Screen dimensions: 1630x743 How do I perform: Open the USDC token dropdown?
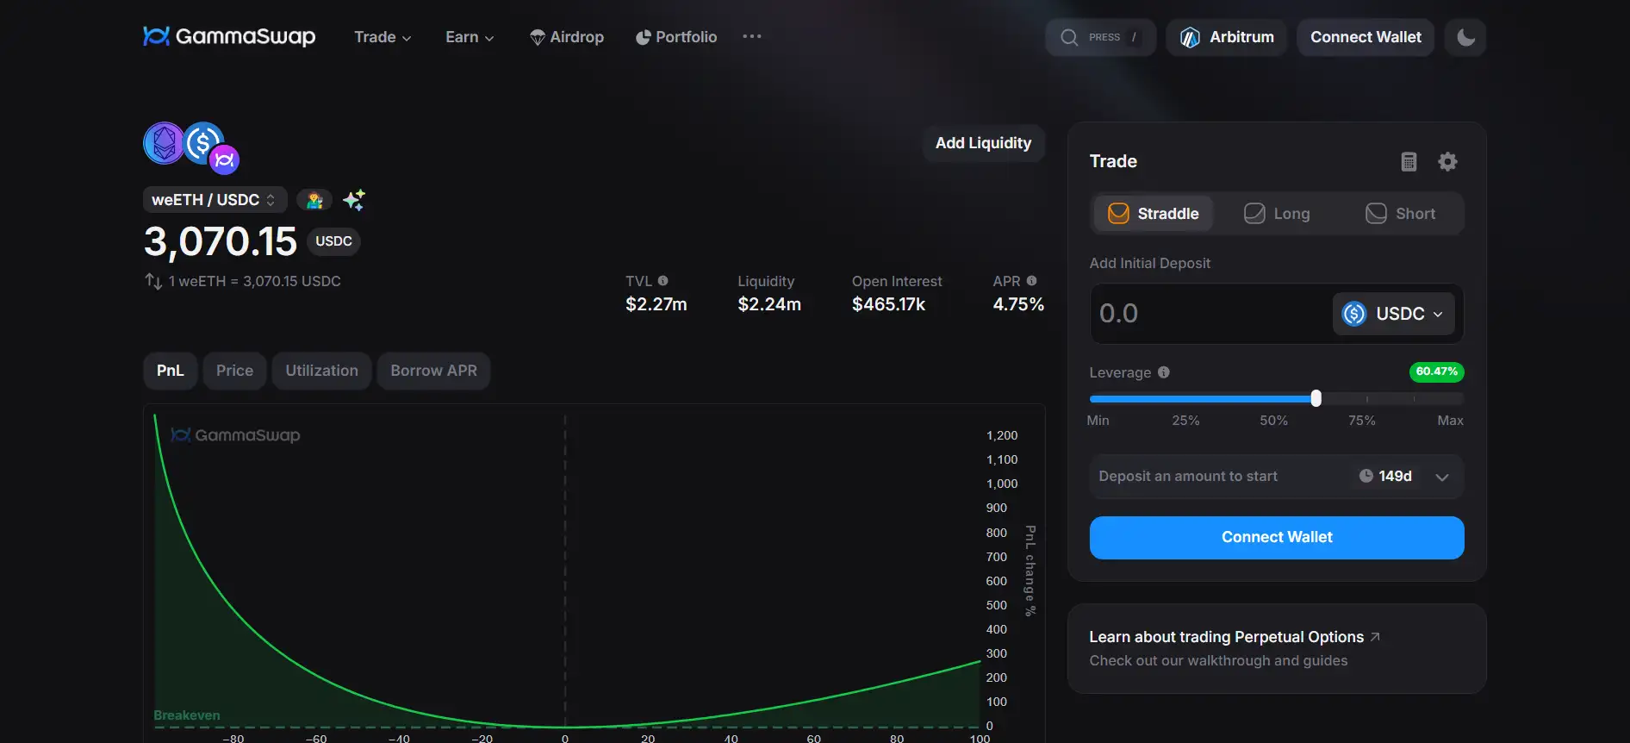(1393, 314)
